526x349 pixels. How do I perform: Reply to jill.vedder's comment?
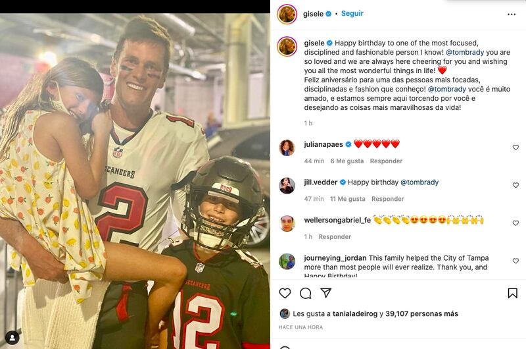pos(388,199)
